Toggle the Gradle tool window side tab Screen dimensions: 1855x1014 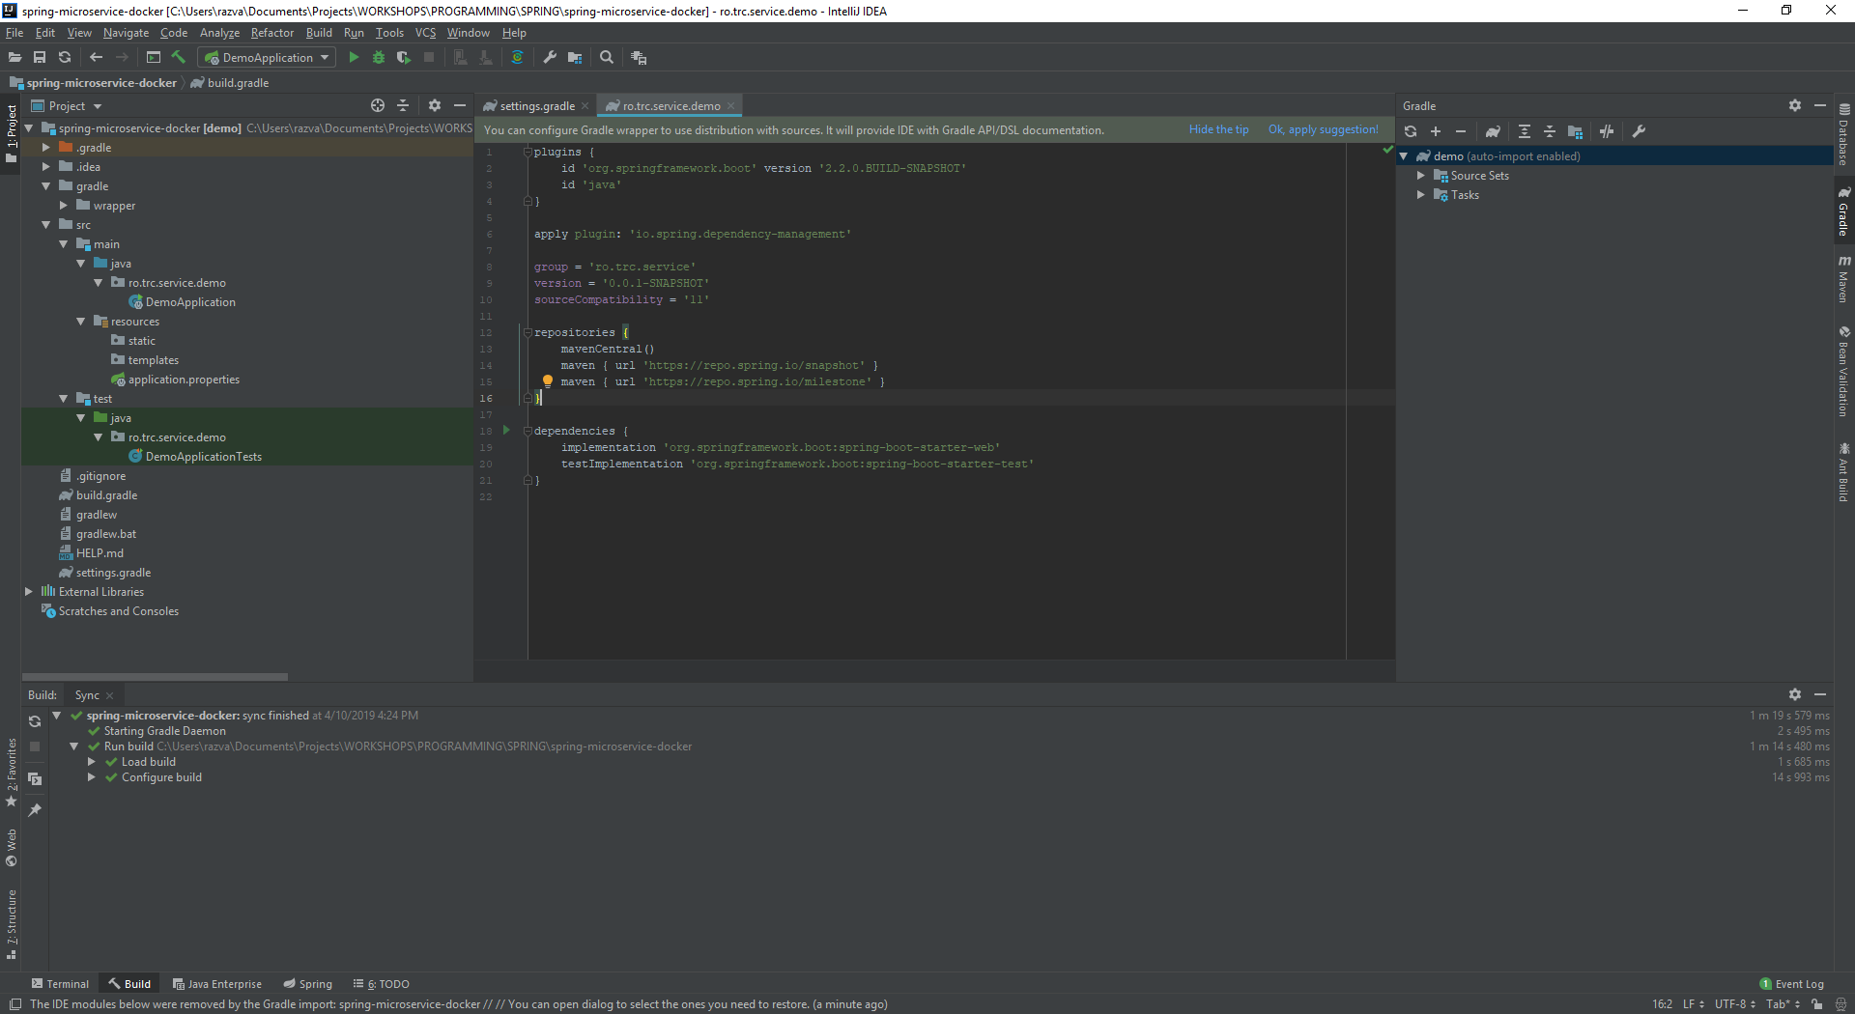(x=1843, y=213)
